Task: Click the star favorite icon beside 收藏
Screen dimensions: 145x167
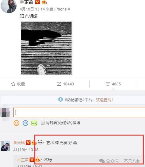Action: pyautogui.click(x=13, y=84)
